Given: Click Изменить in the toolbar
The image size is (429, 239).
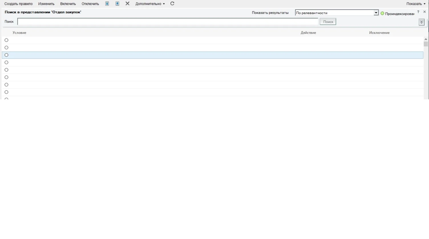Looking at the screenshot, I should point(46,4).
